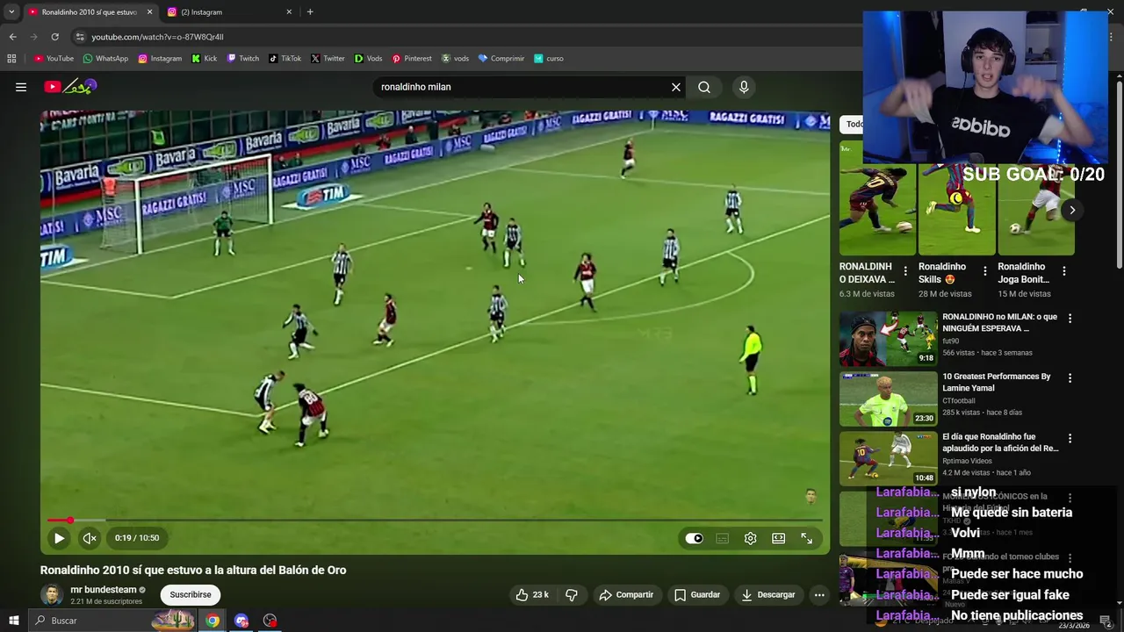1124x632 pixels.
Task: Open the WhatsApp bookmark
Action: coord(105,59)
